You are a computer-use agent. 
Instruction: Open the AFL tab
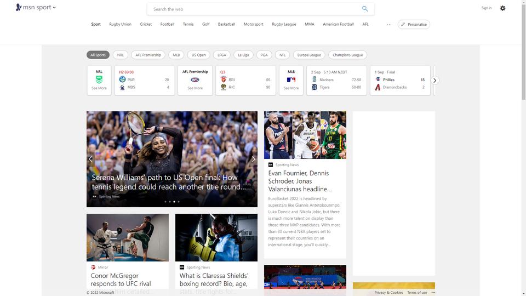point(365,24)
